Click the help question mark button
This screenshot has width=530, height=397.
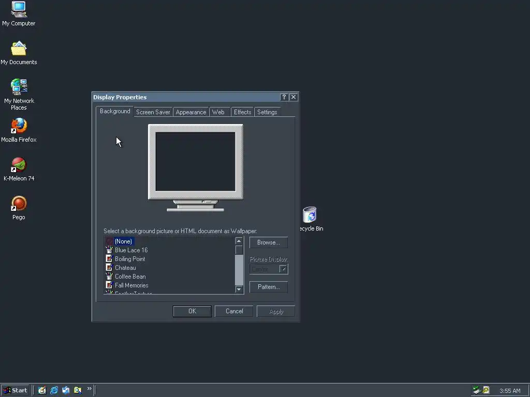284,97
